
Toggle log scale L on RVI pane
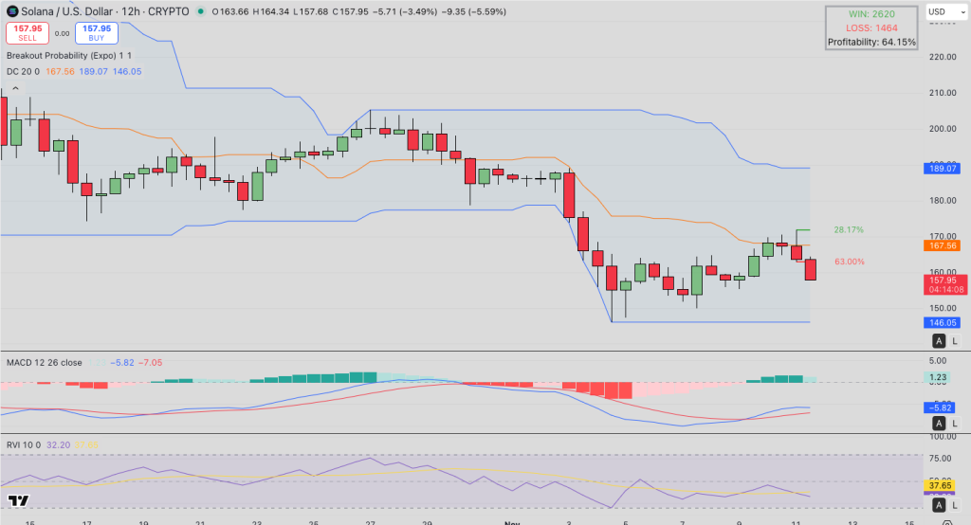(x=954, y=505)
